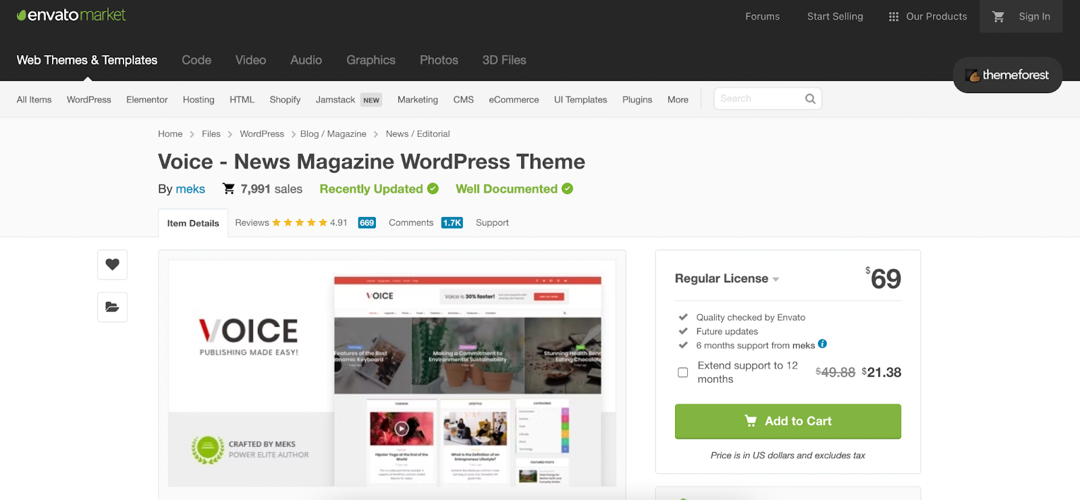The image size is (1080, 500).
Task: Click the support info icon beside meks
Action: click(x=822, y=344)
